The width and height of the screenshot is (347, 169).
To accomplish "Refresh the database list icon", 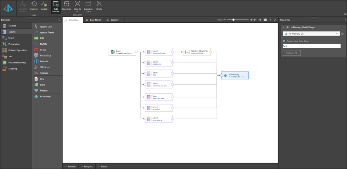I will click(x=342, y=33).
